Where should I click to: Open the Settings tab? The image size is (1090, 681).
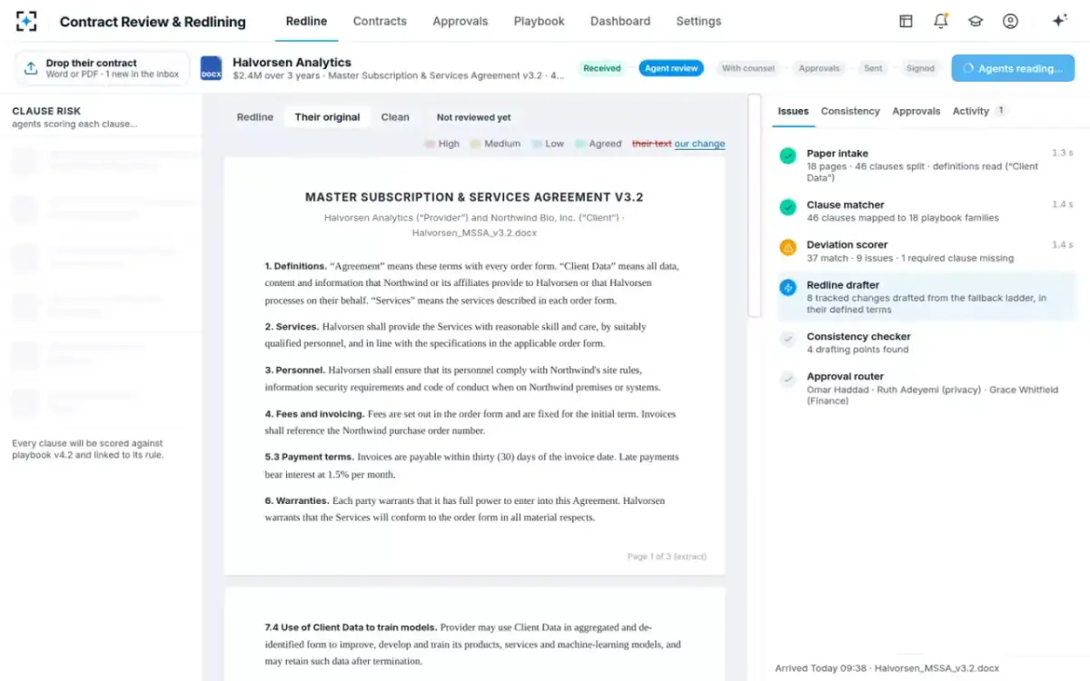[x=699, y=21]
